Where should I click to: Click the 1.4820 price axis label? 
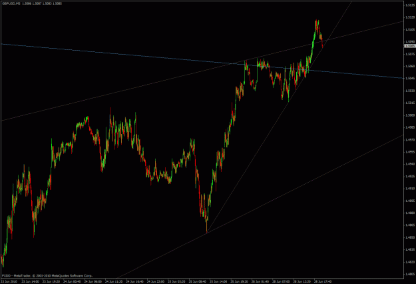pyautogui.click(x=410, y=262)
